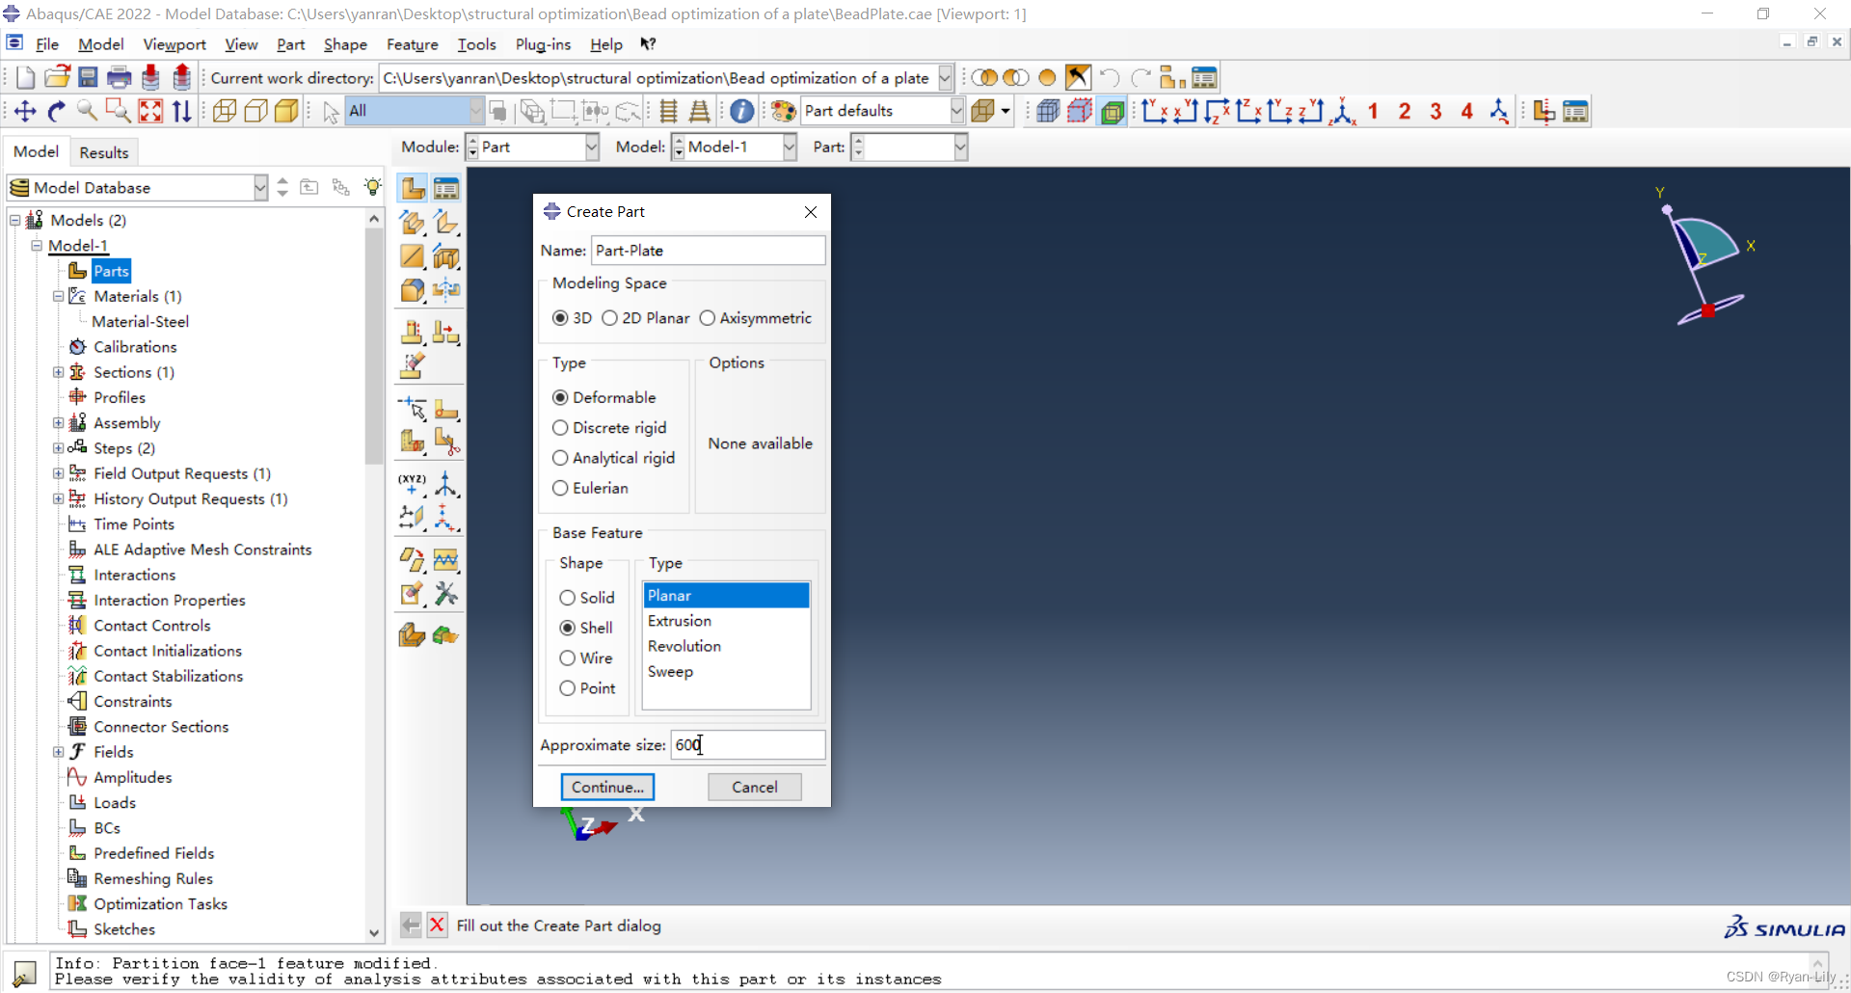
Task: Expand the Sections (1) tree node
Action: 58,372
